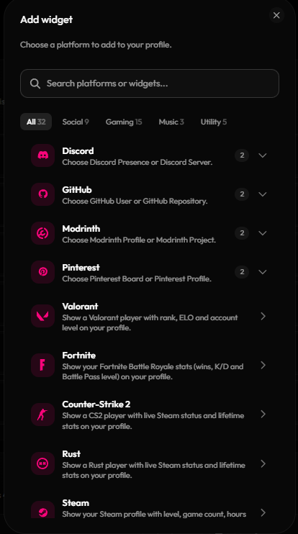The height and width of the screenshot is (534, 298).
Task: Click the Modrinth platform icon
Action: pos(43,233)
